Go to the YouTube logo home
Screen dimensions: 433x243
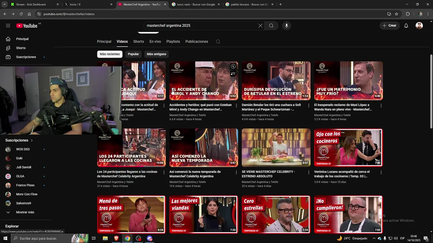click(27, 26)
